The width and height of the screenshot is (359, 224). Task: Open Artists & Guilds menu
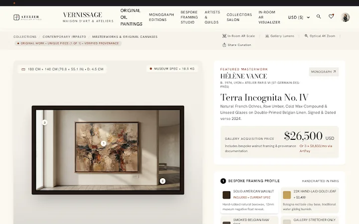coord(212,17)
